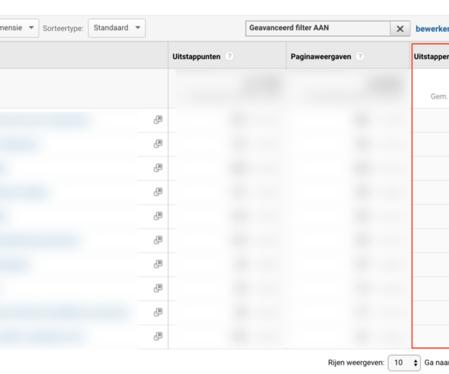449x374 pixels.
Task: Open the sixth table row's page-link icon
Action: 158,240
